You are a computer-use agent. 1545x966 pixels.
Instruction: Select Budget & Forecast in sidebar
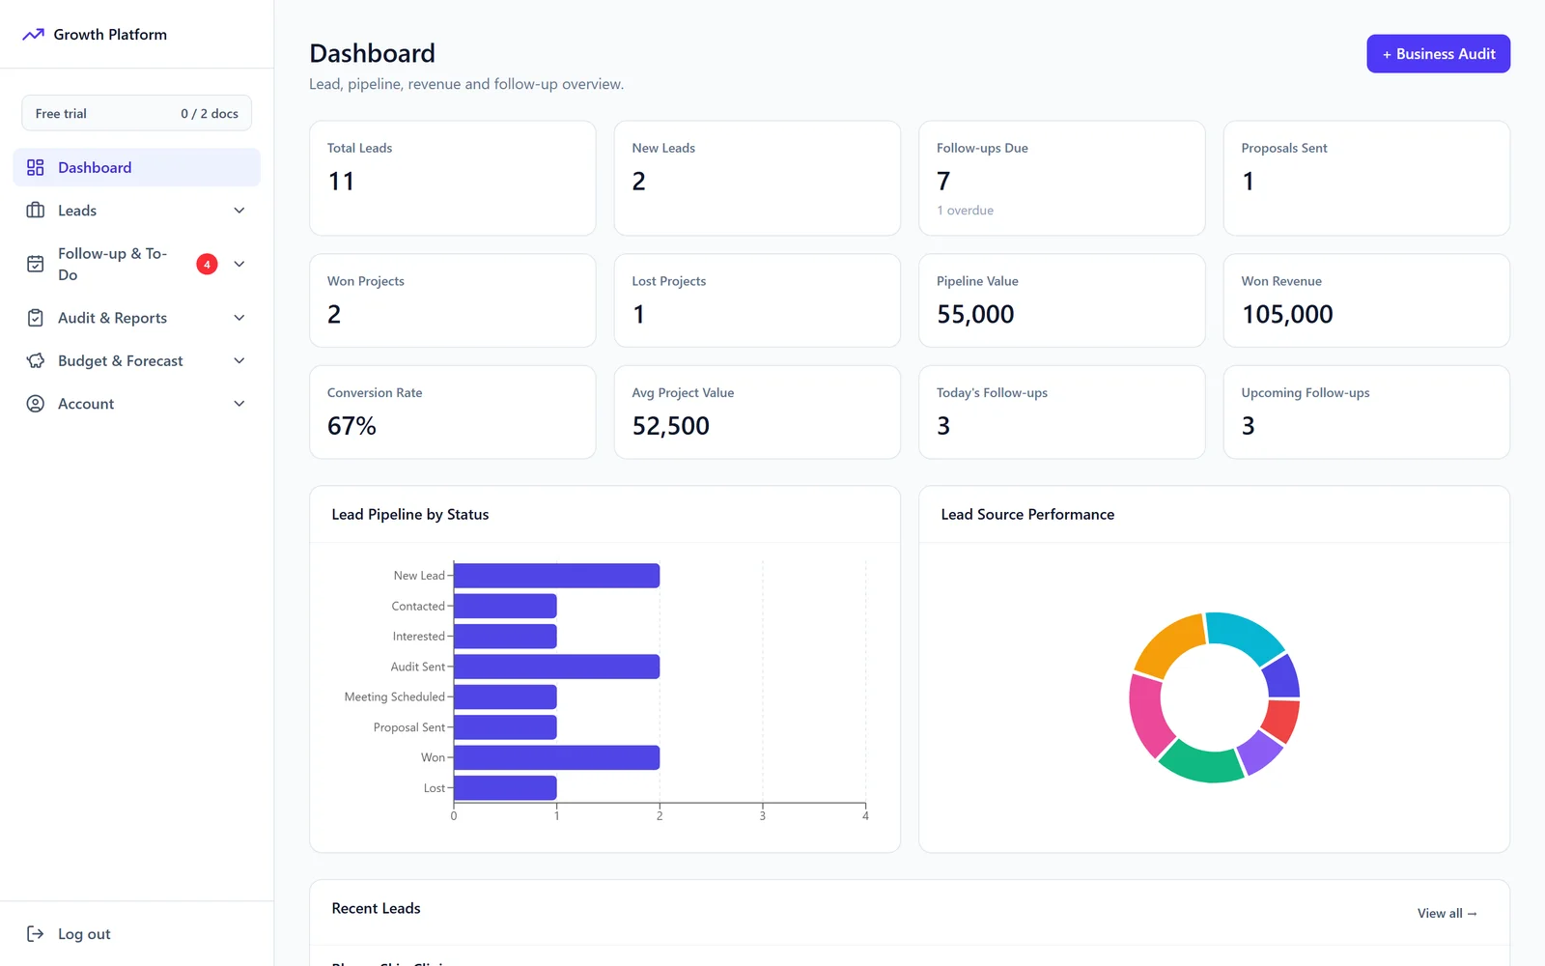(137, 360)
